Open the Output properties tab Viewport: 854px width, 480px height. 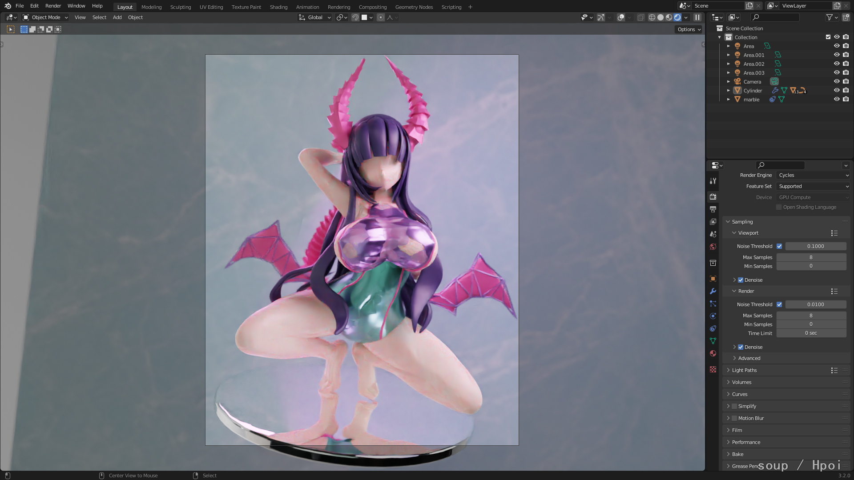pyautogui.click(x=713, y=209)
